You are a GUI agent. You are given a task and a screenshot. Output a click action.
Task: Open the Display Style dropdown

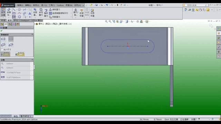129,21
